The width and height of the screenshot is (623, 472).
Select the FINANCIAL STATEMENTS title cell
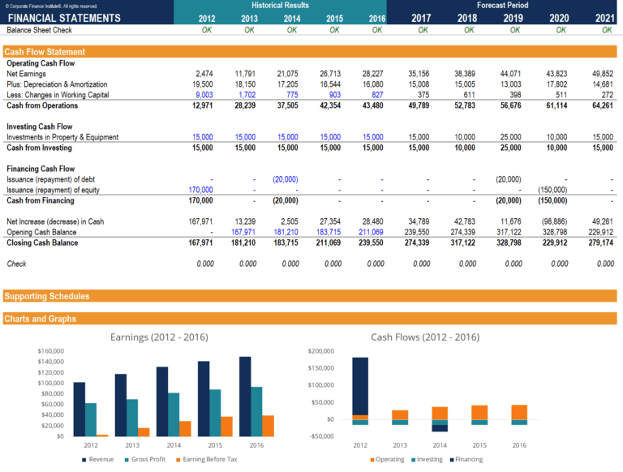pyautogui.click(x=64, y=18)
